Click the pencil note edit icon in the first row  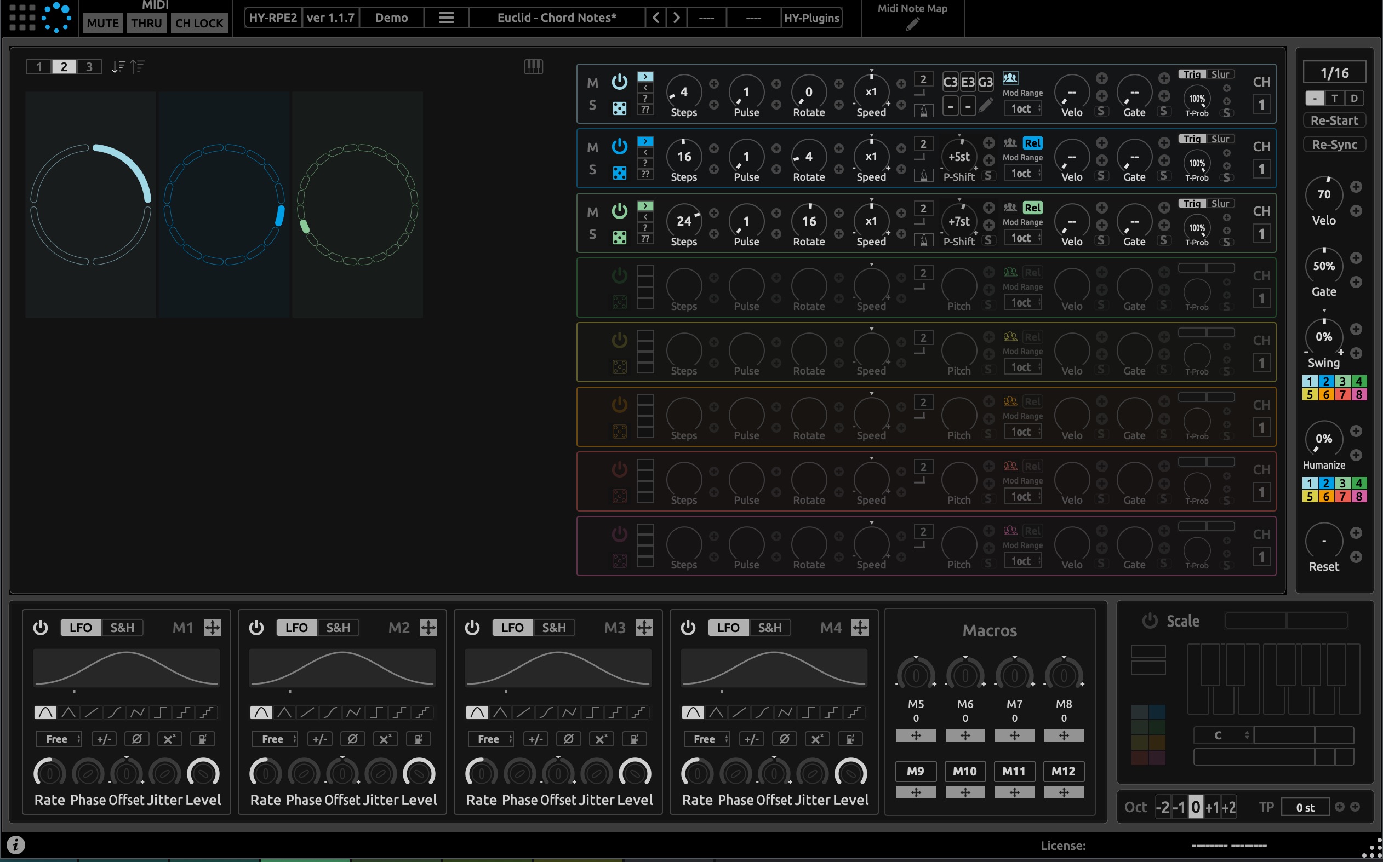[986, 106]
